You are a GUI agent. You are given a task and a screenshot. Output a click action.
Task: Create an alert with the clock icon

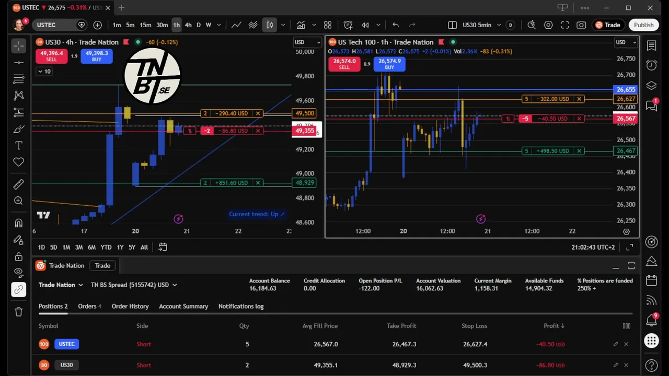348,25
